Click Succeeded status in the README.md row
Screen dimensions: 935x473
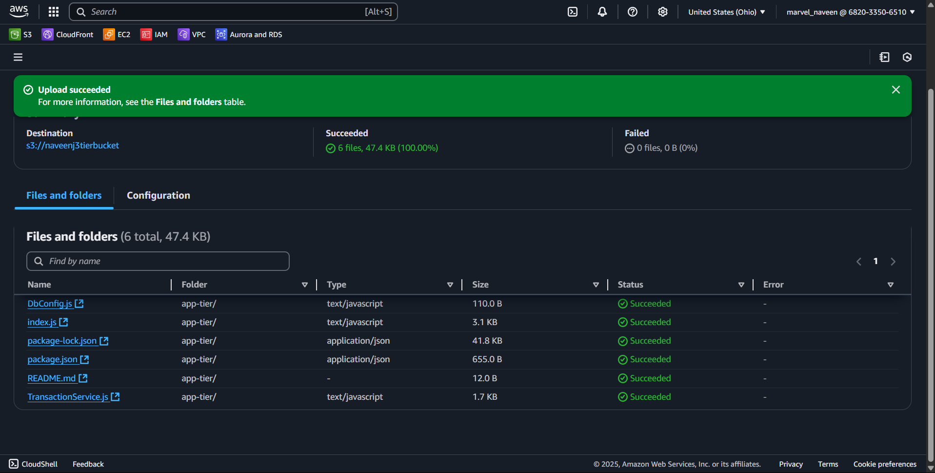(644, 378)
